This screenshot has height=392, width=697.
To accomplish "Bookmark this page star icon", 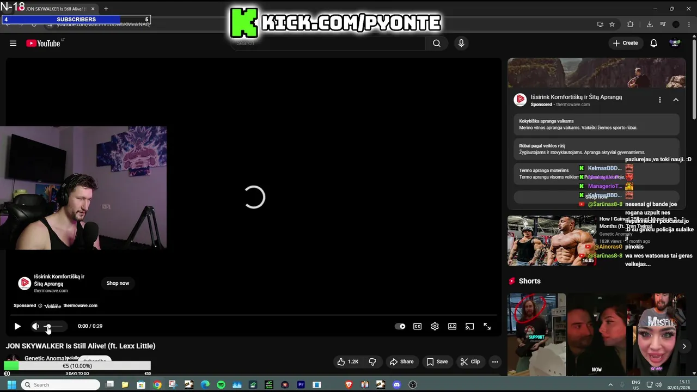I will [x=612, y=24].
